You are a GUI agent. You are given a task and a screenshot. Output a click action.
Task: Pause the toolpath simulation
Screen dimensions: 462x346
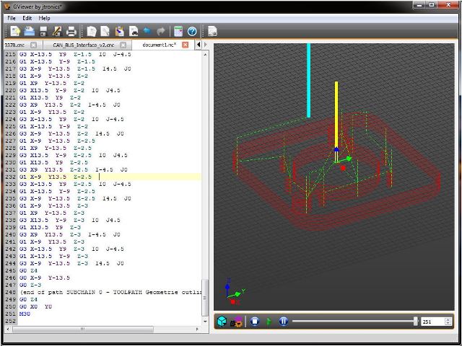pos(284,321)
